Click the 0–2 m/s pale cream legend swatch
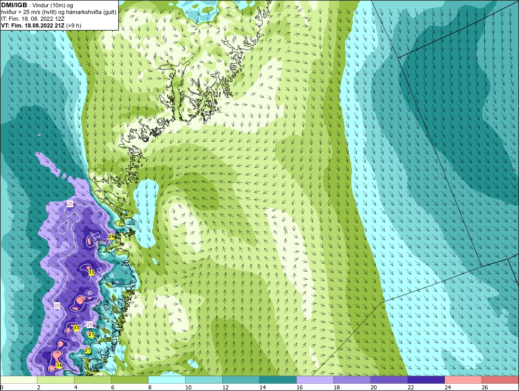 click(19, 380)
